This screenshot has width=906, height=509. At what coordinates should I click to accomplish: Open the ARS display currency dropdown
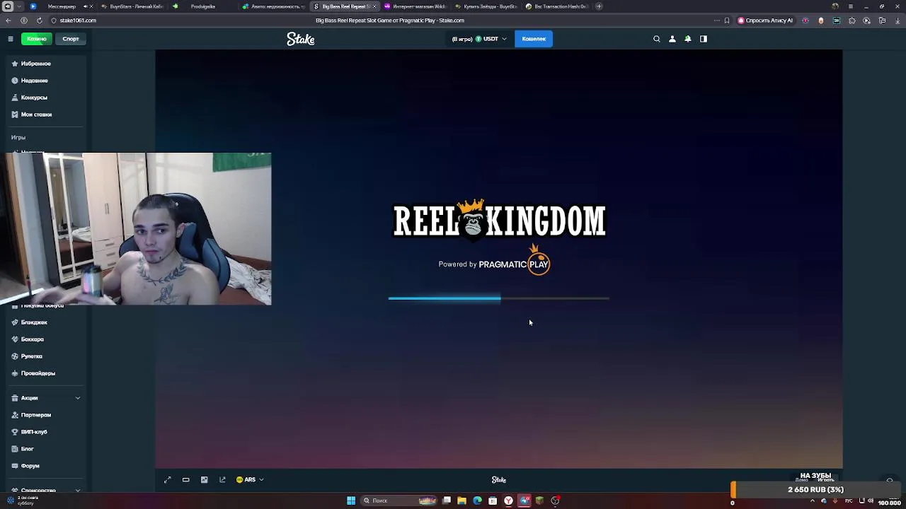pyautogui.click(x=250, y=479)
